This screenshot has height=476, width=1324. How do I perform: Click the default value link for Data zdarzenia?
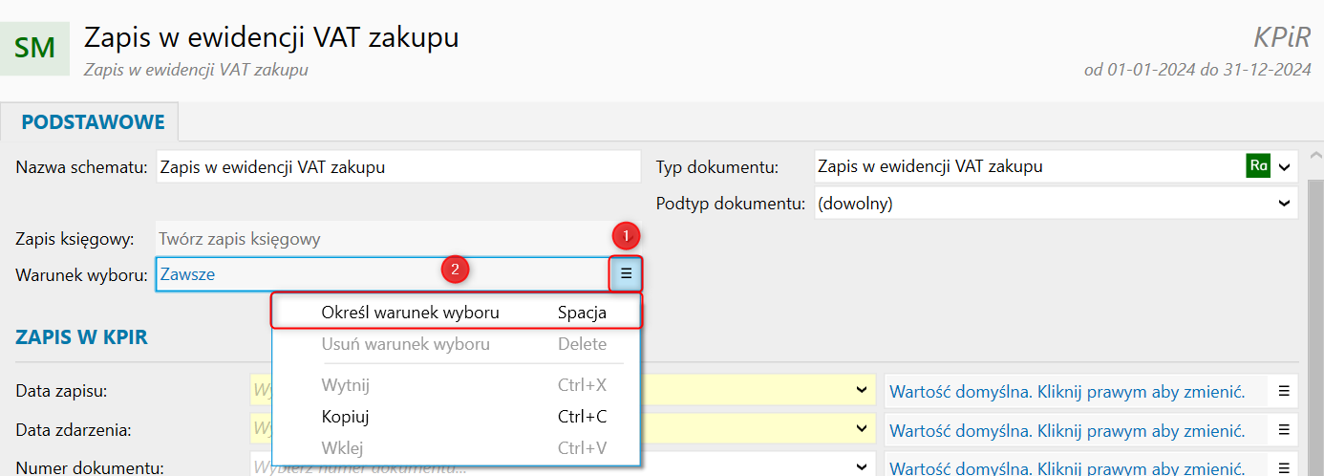click(x=1066, y=429)
